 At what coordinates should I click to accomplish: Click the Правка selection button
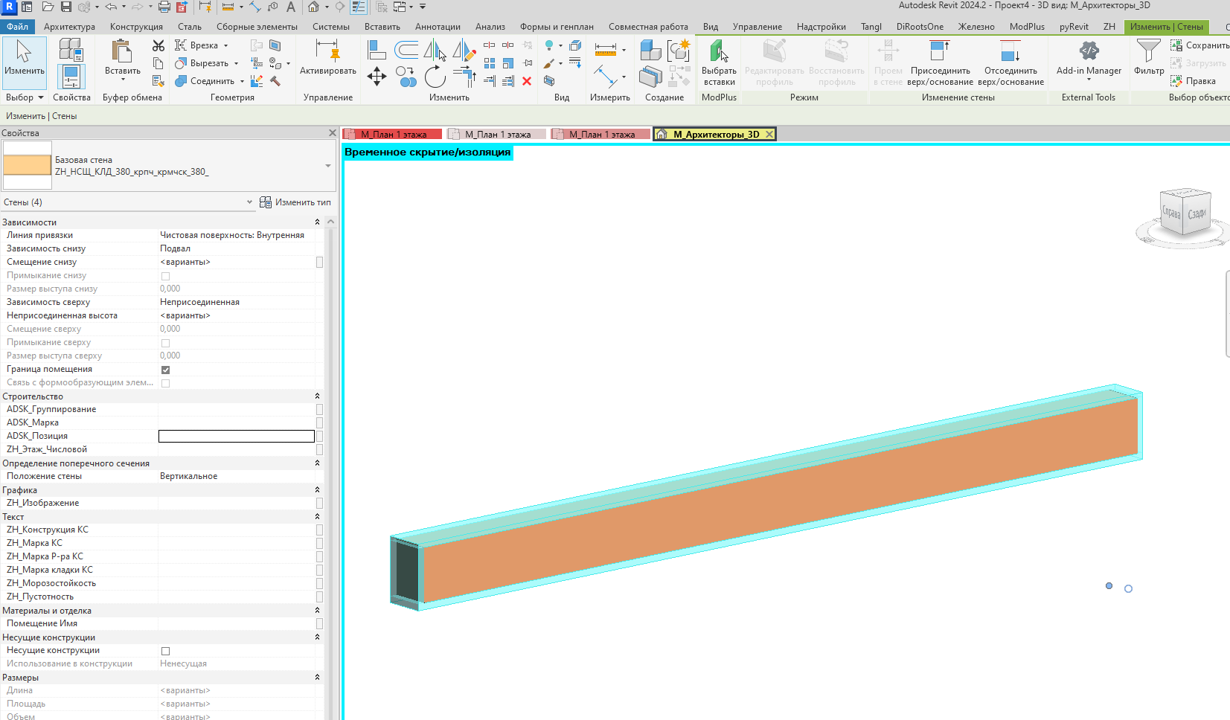[1193, 81]
